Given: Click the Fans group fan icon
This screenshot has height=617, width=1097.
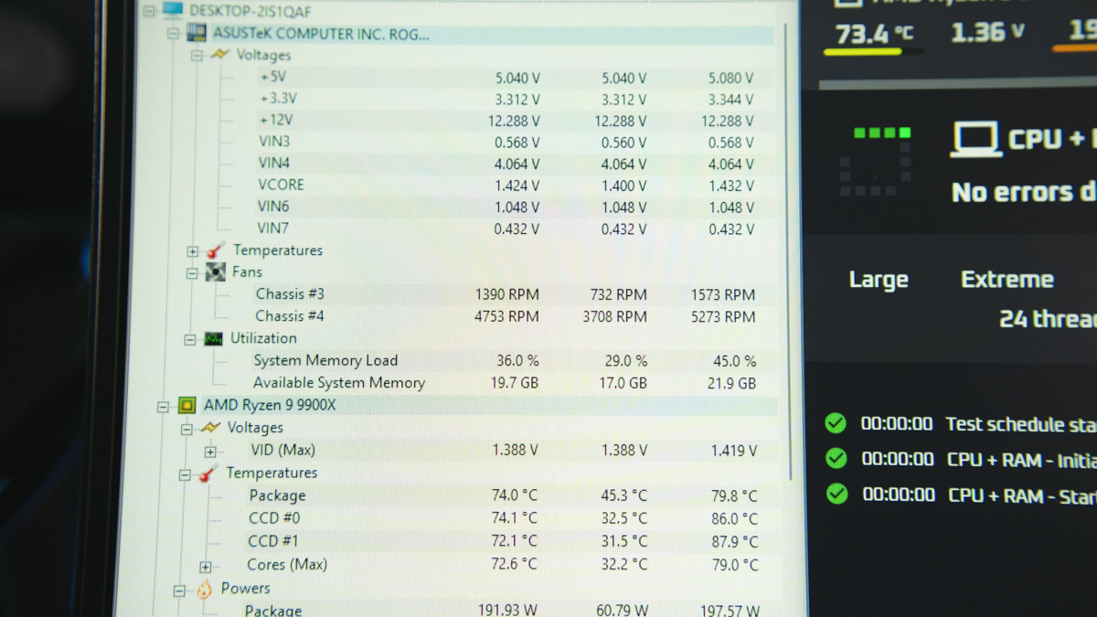Looking at the screenshot, I should click(216, 271).
